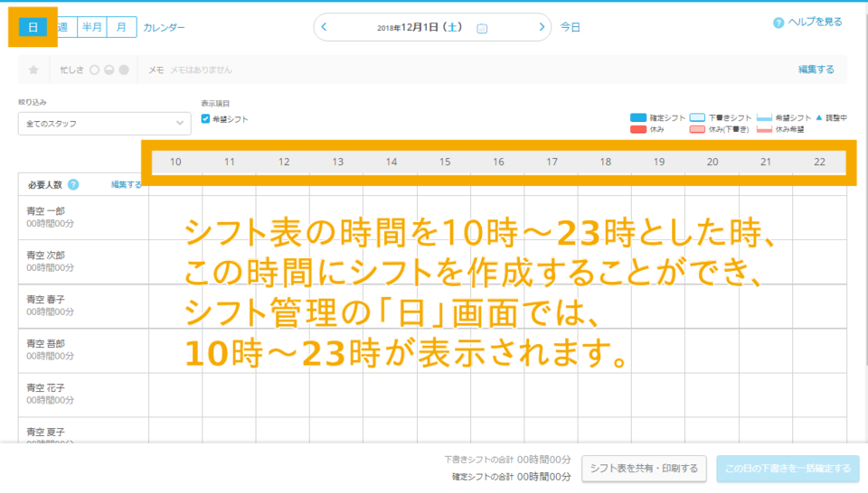868x493 pixels.
Task: Click この日の下書きを一括確定する button
Action: [788, 469]
